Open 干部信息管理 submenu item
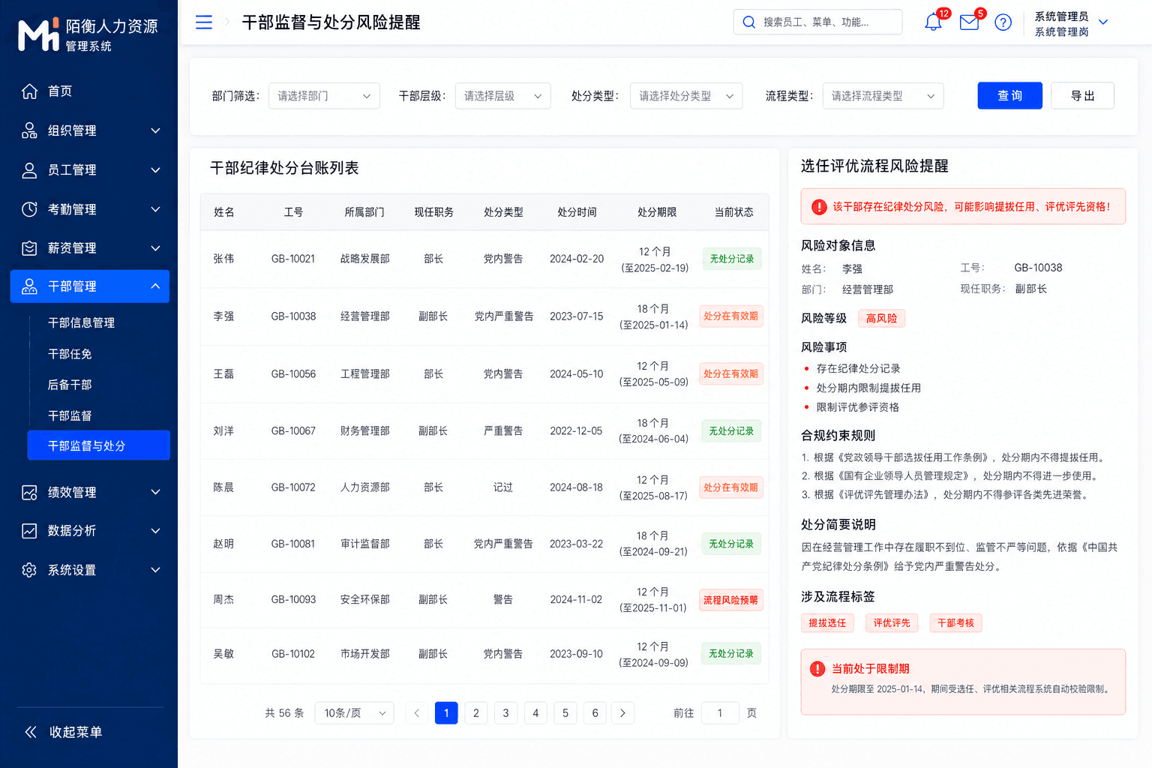The height and width of the screenshot is (768, 1152). pos(82,323)
